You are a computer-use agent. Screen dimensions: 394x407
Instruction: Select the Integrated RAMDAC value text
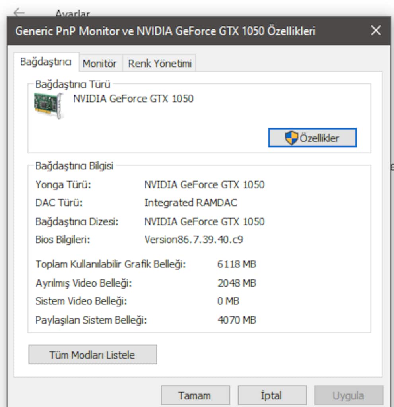190,203
